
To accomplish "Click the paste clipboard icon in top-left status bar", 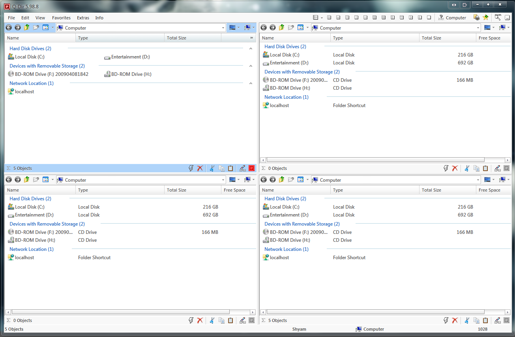I will (230, 168).
